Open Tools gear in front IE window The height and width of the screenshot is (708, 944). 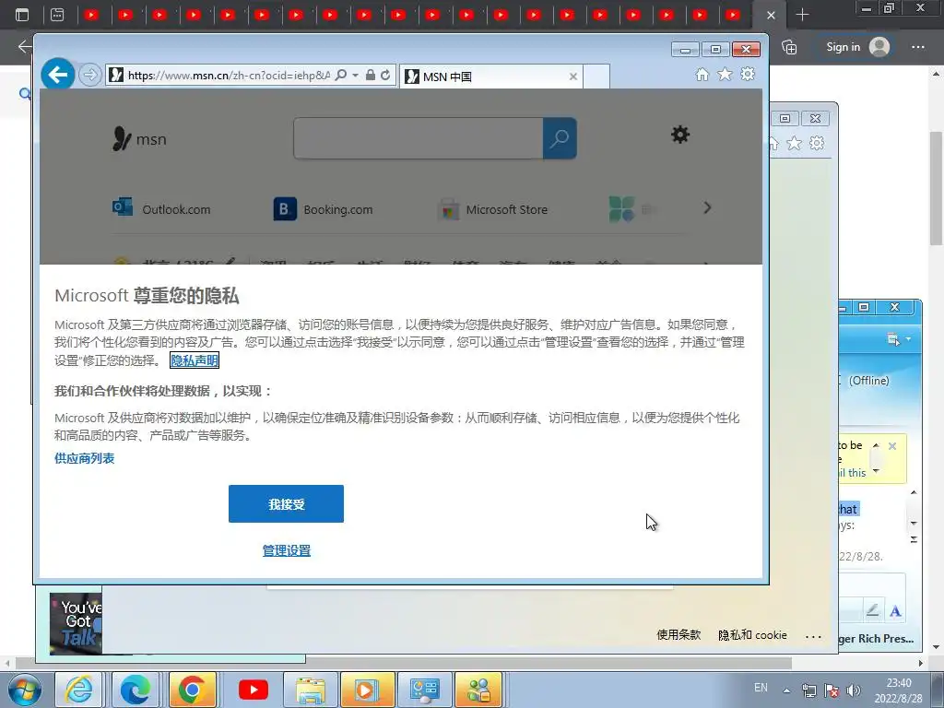pyautogui.click(x=748, y=74)
